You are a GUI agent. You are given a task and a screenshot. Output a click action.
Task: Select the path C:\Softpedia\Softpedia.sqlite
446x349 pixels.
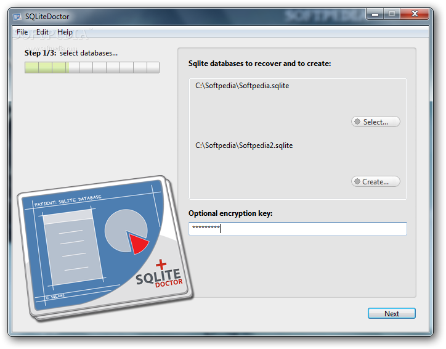(242, 86)
